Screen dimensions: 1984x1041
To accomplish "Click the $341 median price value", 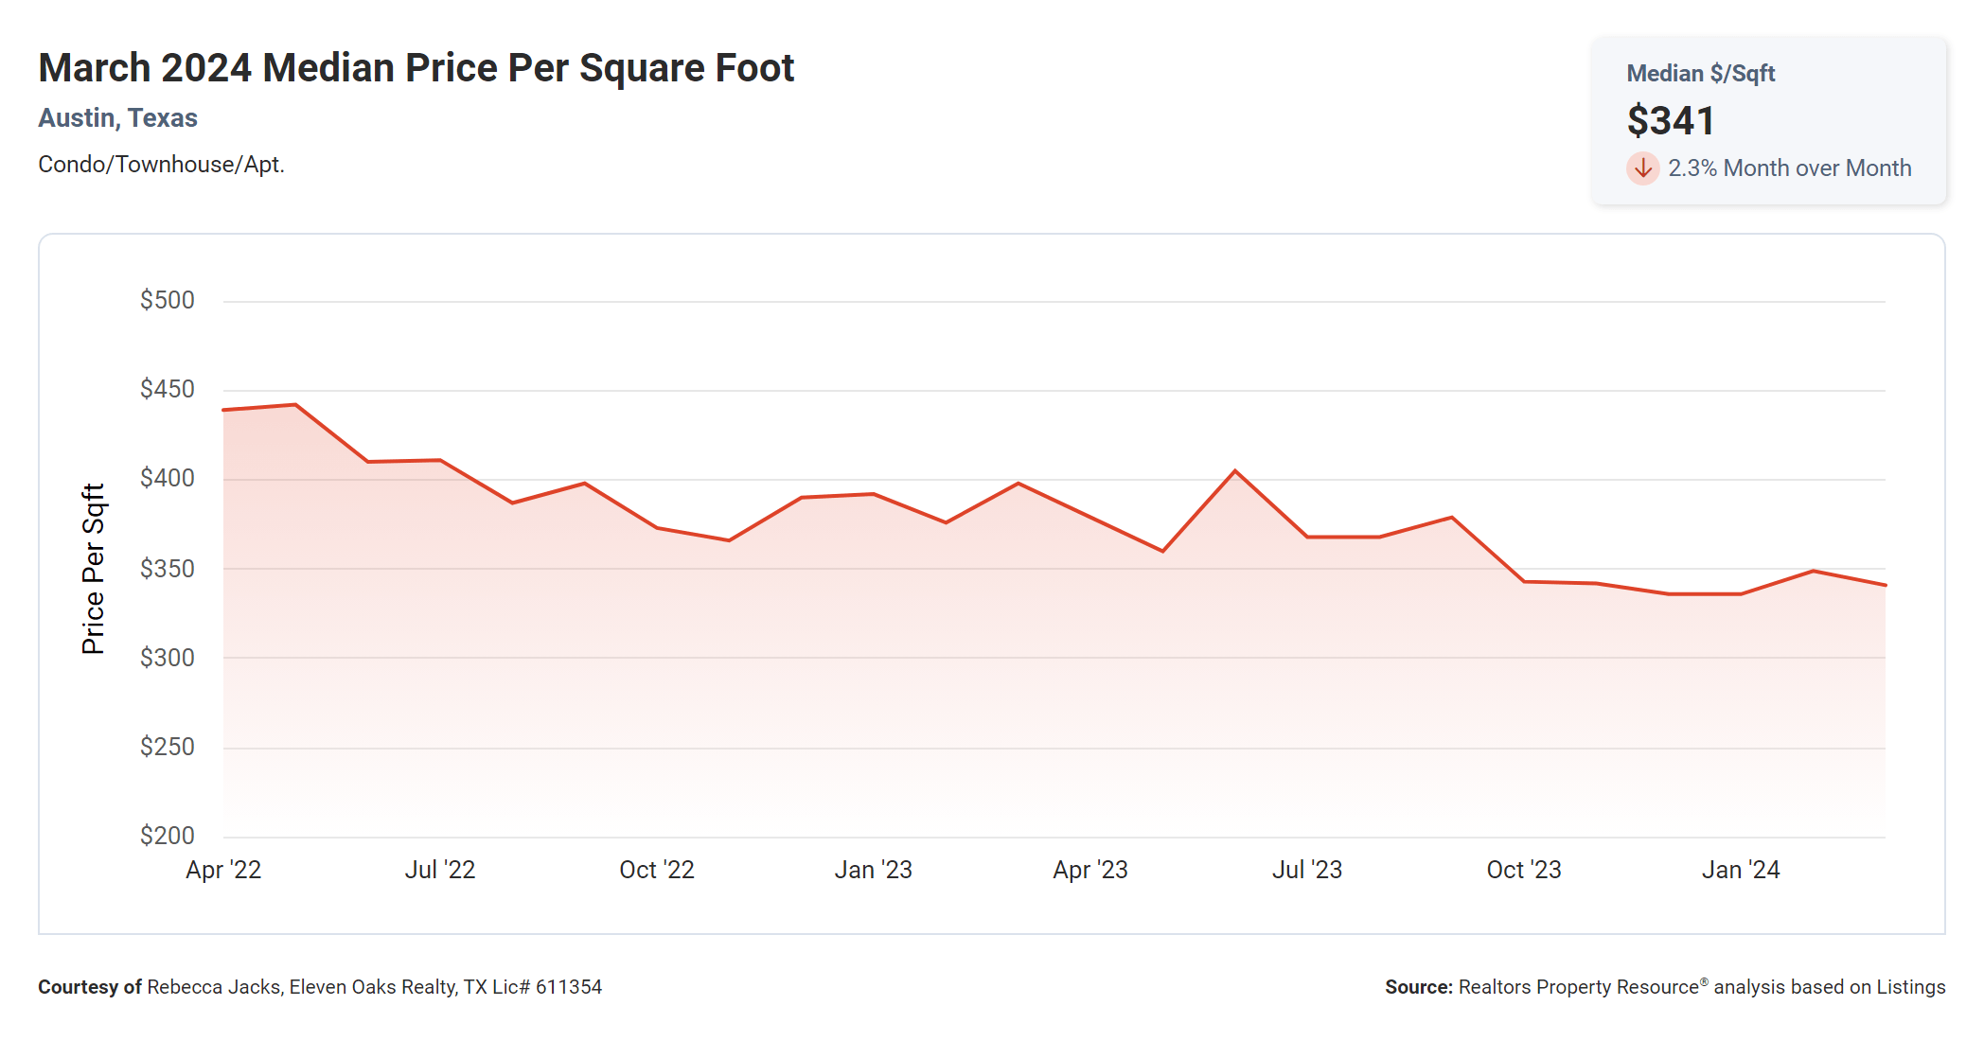I will [1671, 121].
